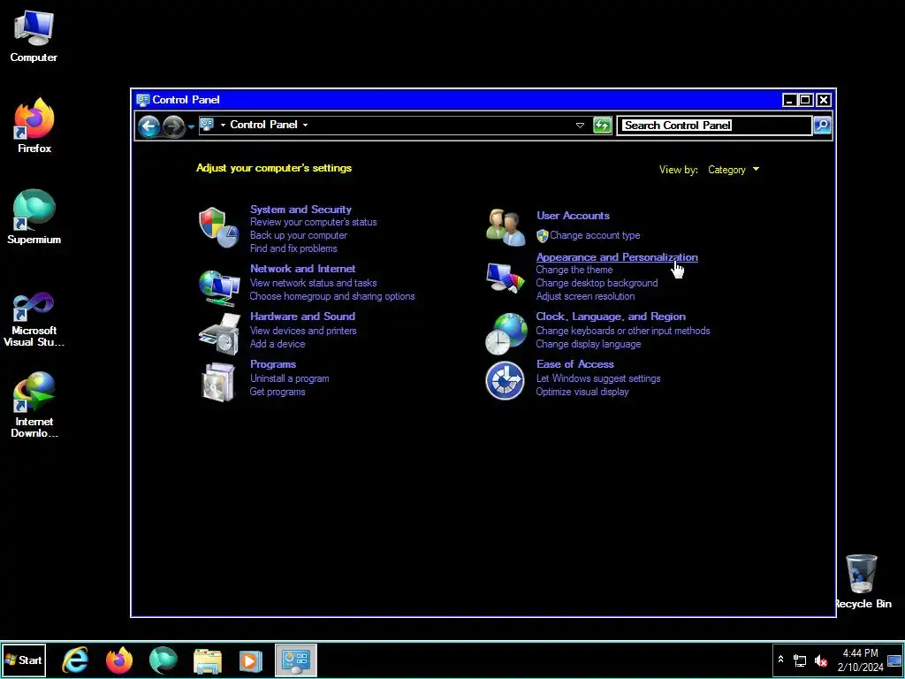Click Change account type
This screenshot has height=679, width=905.
coord(595,235)
